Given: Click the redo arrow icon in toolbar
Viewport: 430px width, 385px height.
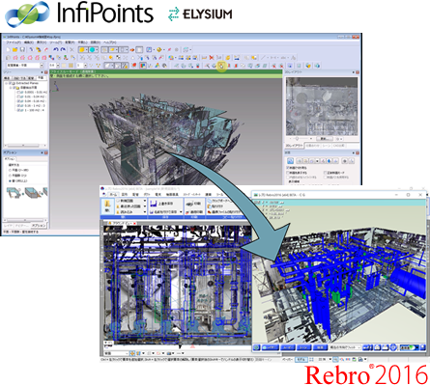Looking at the screenshot, I should 63,50.
